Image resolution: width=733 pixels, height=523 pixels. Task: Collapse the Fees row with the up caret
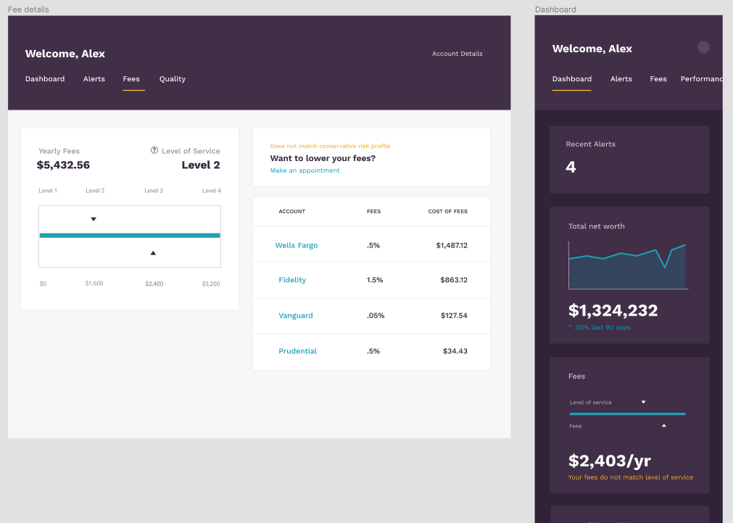click(x=663, y=426)
